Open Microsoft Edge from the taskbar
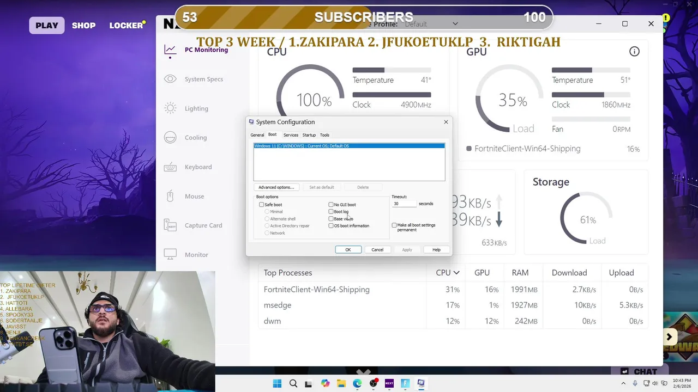This screenshot has width=698, height=392. 357,383
